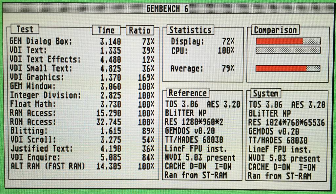Select the 'VDI Enquire:' test row
Screen dimensions: 336x194
82,157
